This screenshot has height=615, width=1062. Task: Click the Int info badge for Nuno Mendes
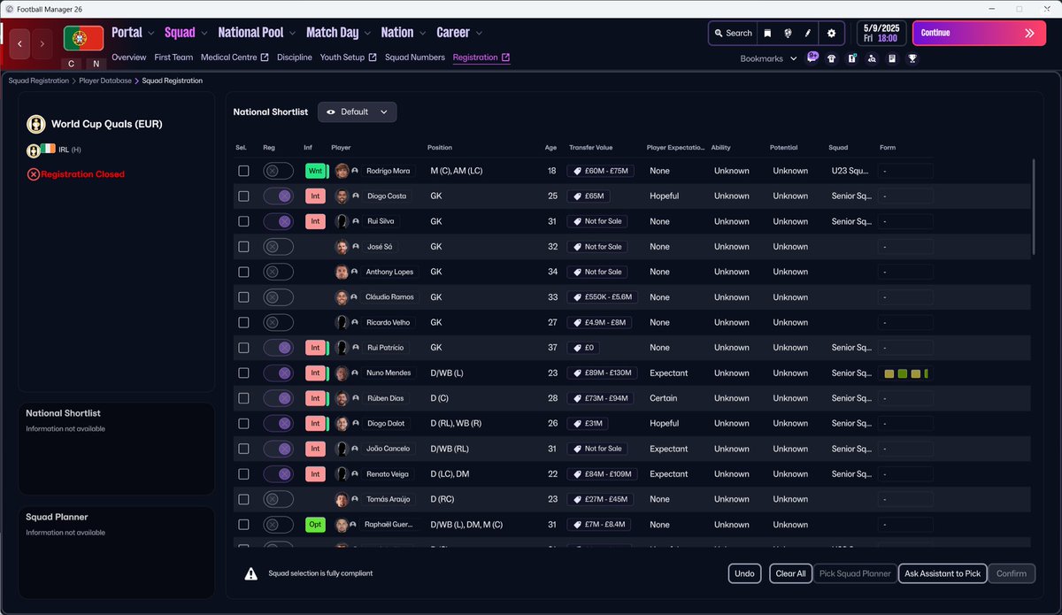point(315,373)
